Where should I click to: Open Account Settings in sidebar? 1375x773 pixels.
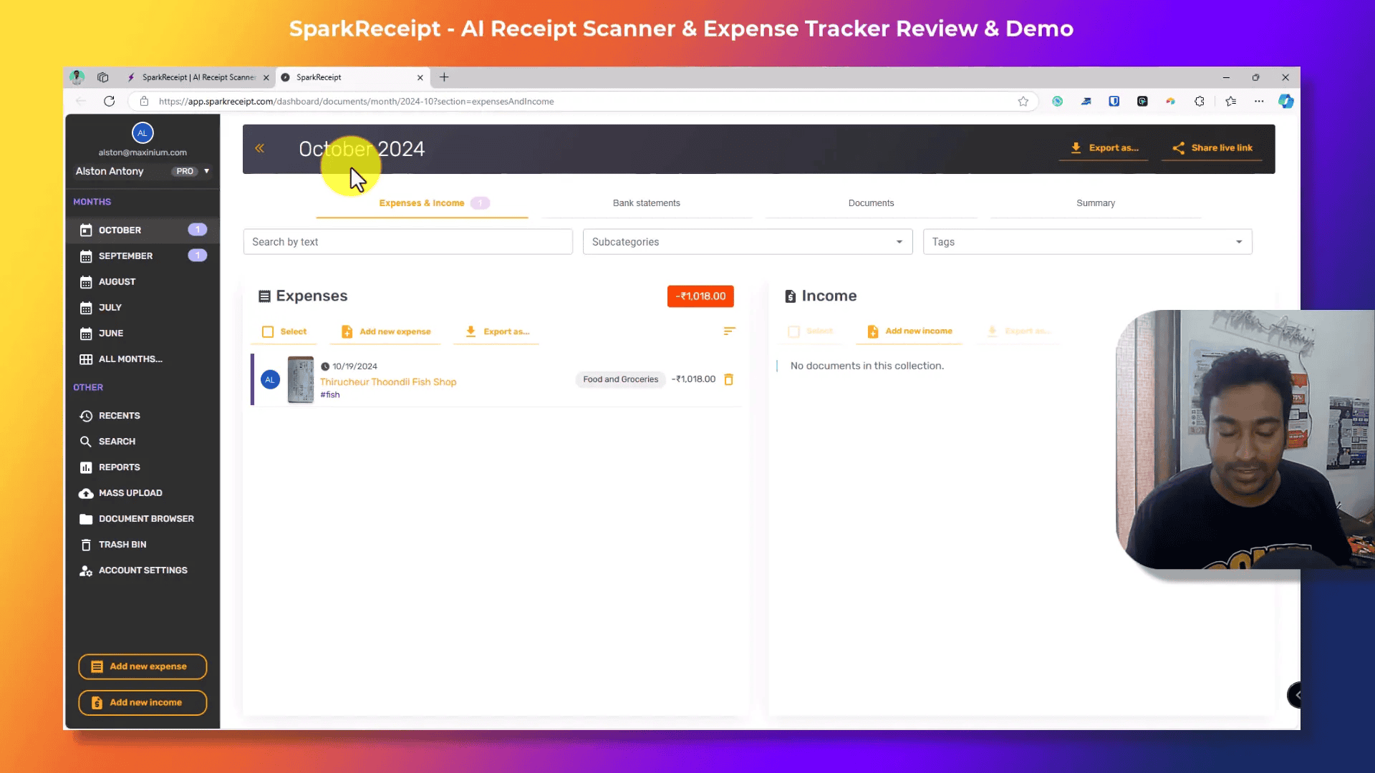143,570
